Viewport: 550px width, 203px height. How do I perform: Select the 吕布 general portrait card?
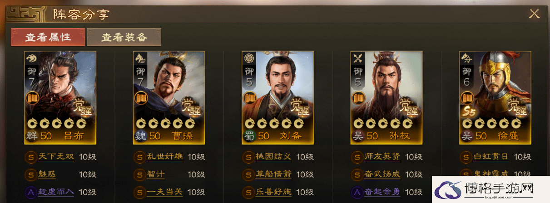(x=60, y=97)
